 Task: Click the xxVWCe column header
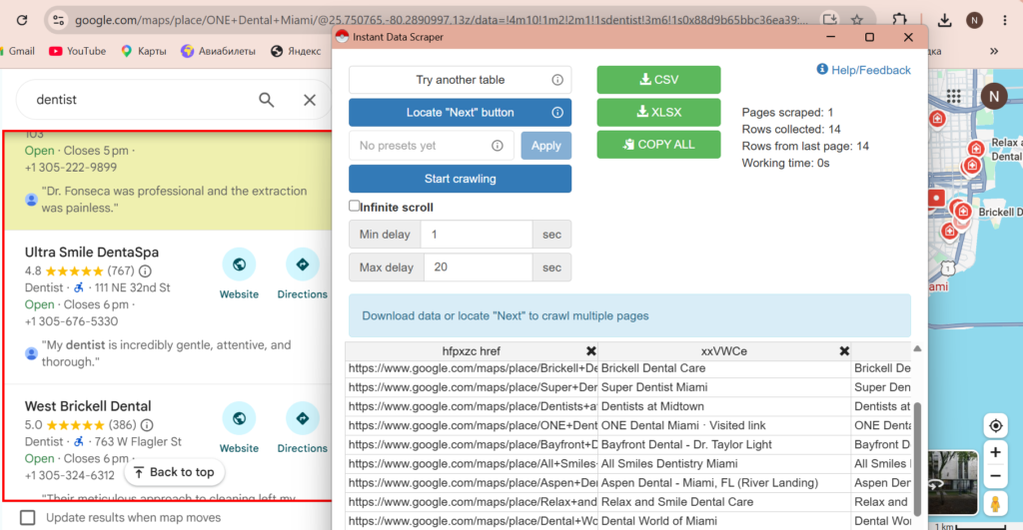tap(724, 350)
